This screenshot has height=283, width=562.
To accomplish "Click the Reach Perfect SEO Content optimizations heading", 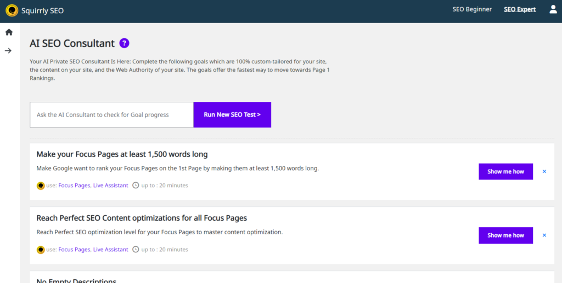I will point(142,218).
